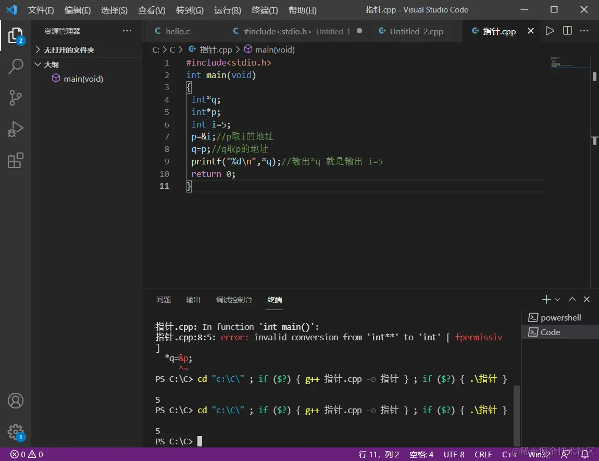Open the Manage gear settings icon
Screen dimensions: 599x461
point(16,431)
